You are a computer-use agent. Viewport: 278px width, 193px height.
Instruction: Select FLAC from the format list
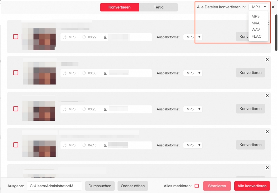click(256, 37)
